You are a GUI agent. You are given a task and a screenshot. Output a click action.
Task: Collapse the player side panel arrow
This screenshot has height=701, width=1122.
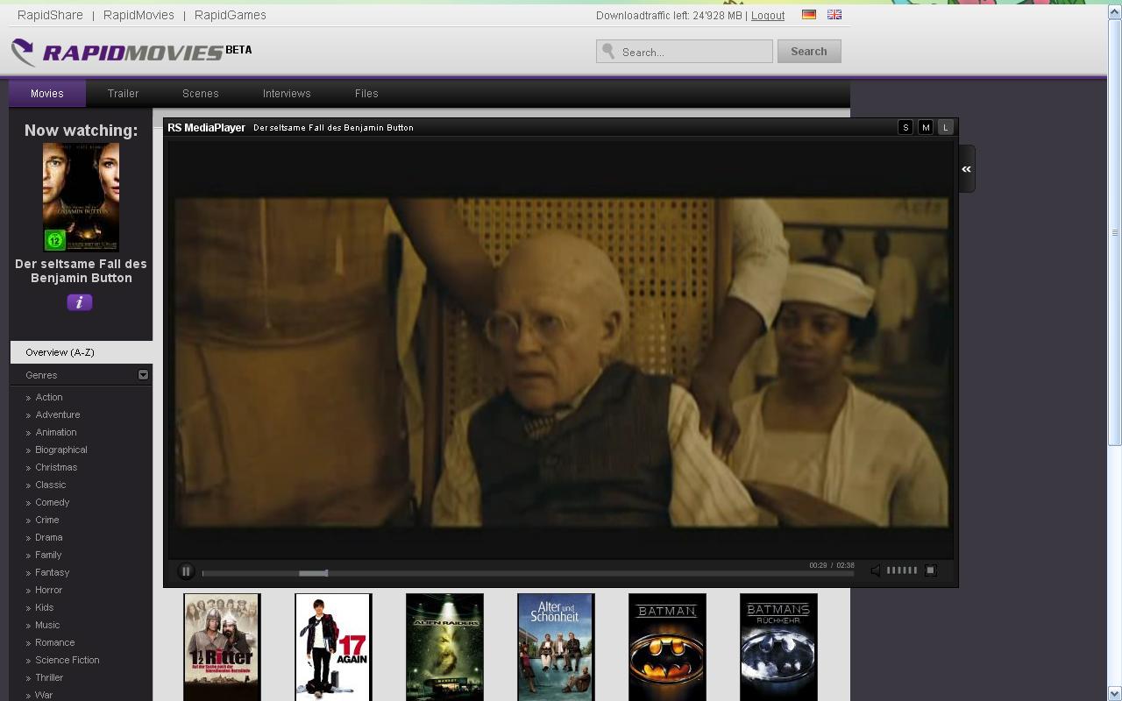[967, 169]
